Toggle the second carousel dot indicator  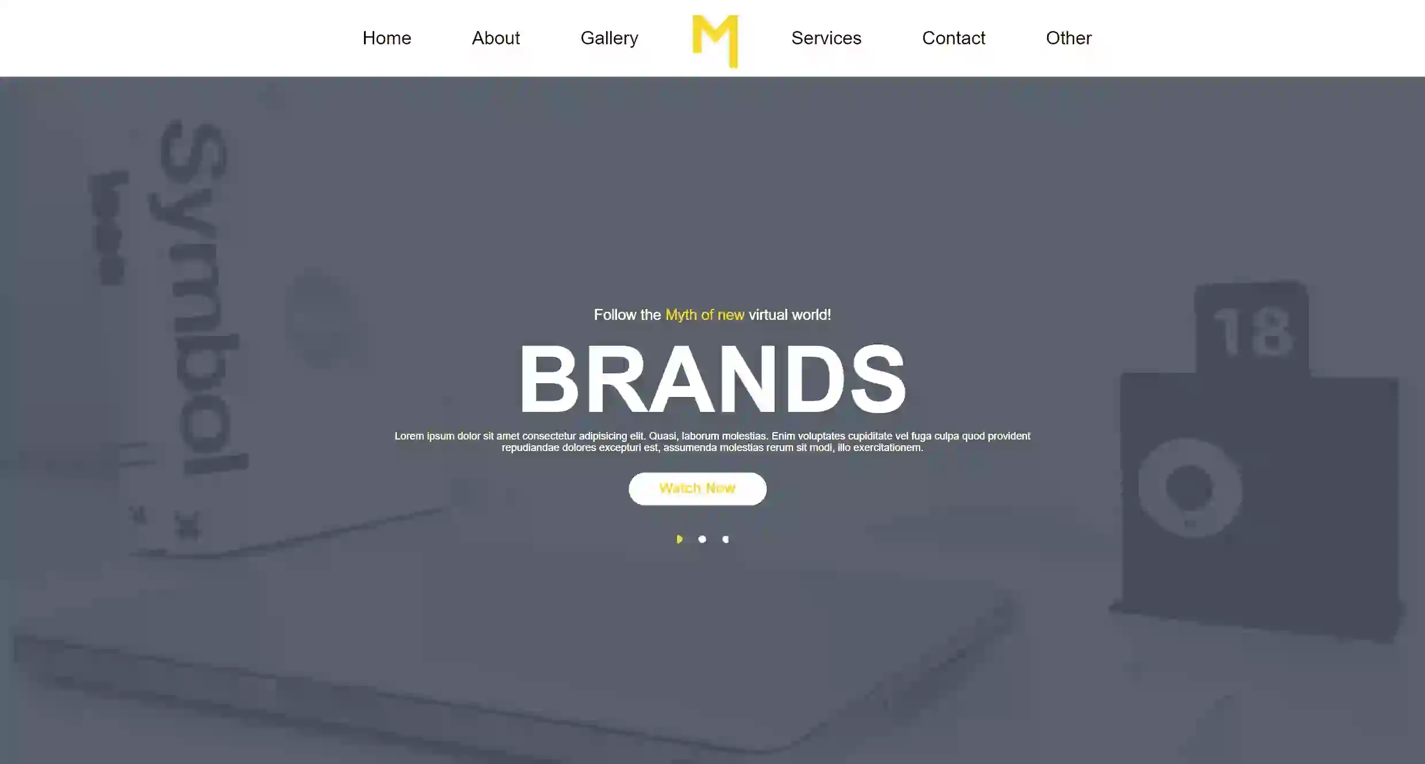pyautogui.click(x=702, y=538)
